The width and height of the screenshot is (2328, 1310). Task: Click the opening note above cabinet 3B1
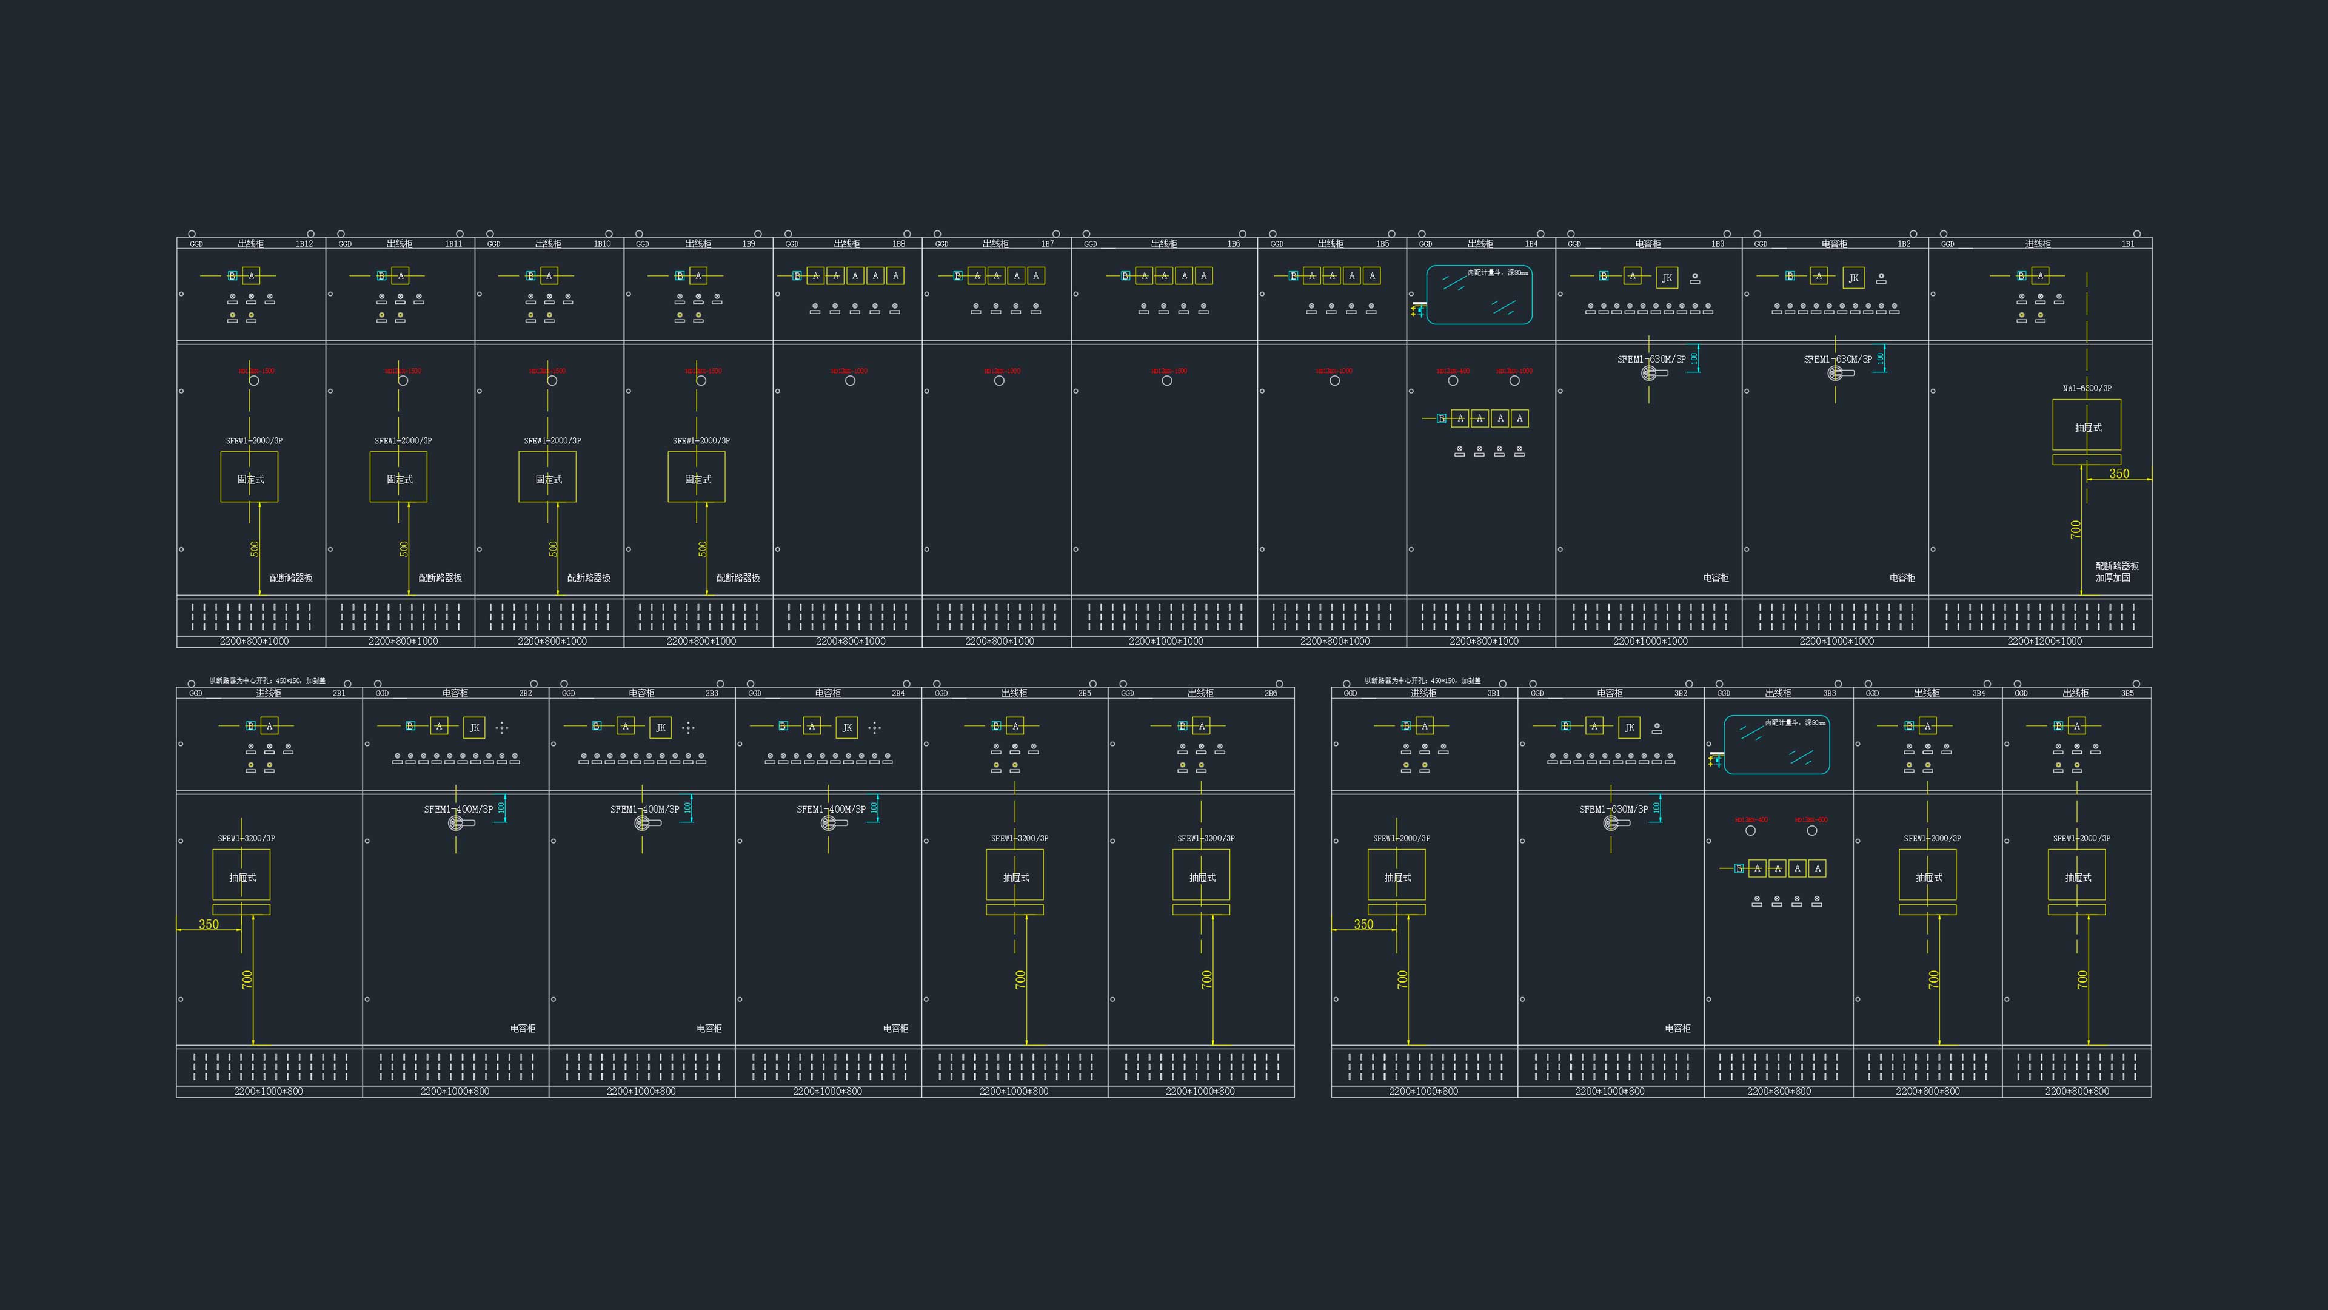click(x=1422, y=680)
